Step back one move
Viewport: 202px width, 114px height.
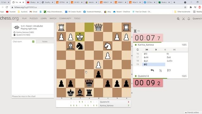coord(156,50)
